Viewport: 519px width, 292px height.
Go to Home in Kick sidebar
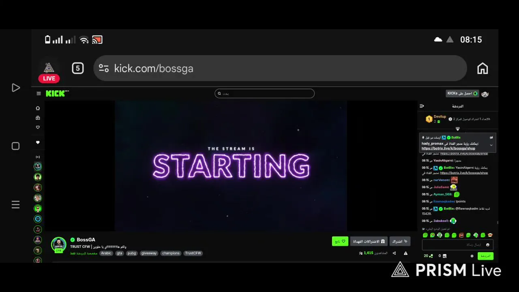[38, 108]
